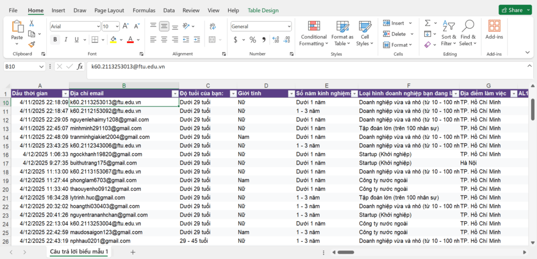Switch to the Insert tab
Viewport: 537px width, 259px height.
[x=58, y=10]
